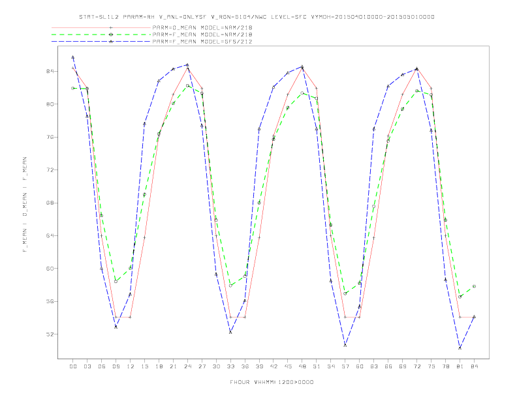Click y-axis tick label 60
517x399 pixels.
coord(50,269)
